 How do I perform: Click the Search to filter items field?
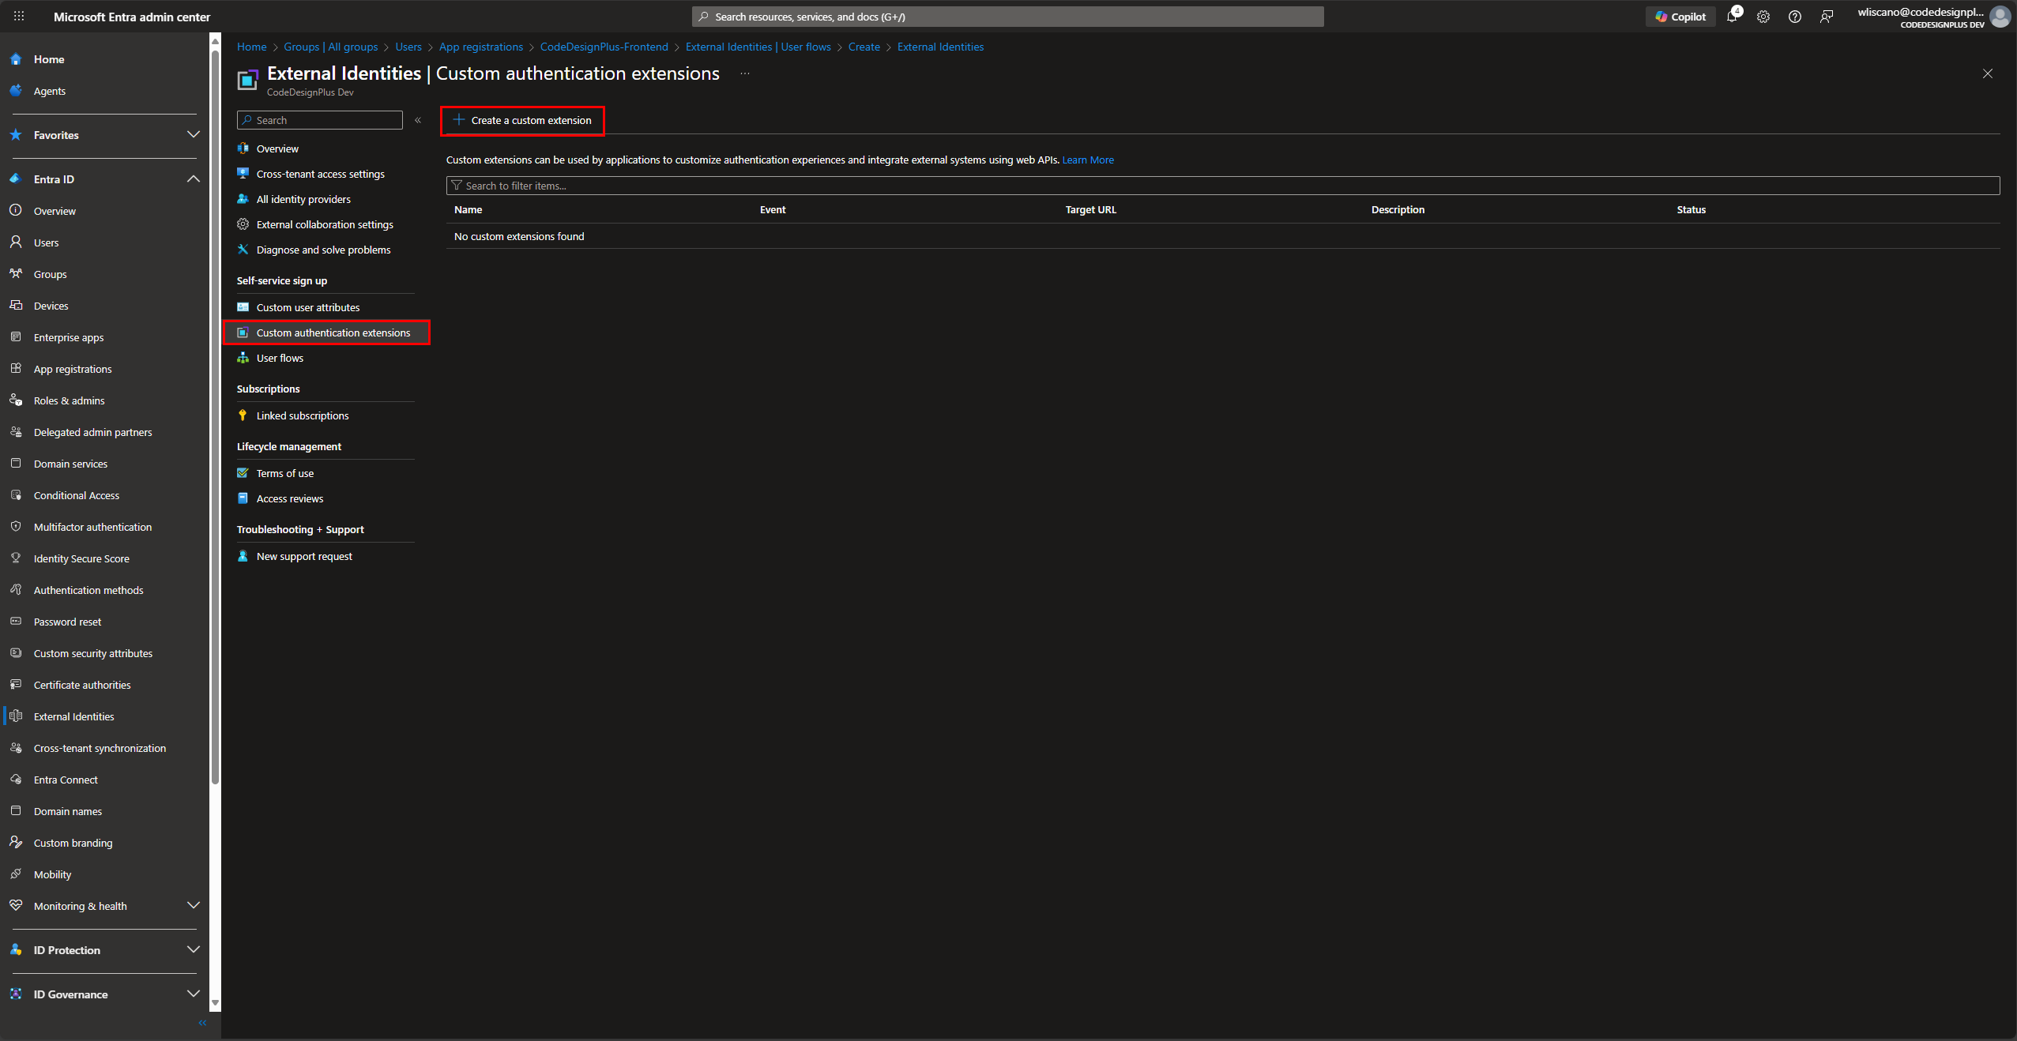[1222, 186]
